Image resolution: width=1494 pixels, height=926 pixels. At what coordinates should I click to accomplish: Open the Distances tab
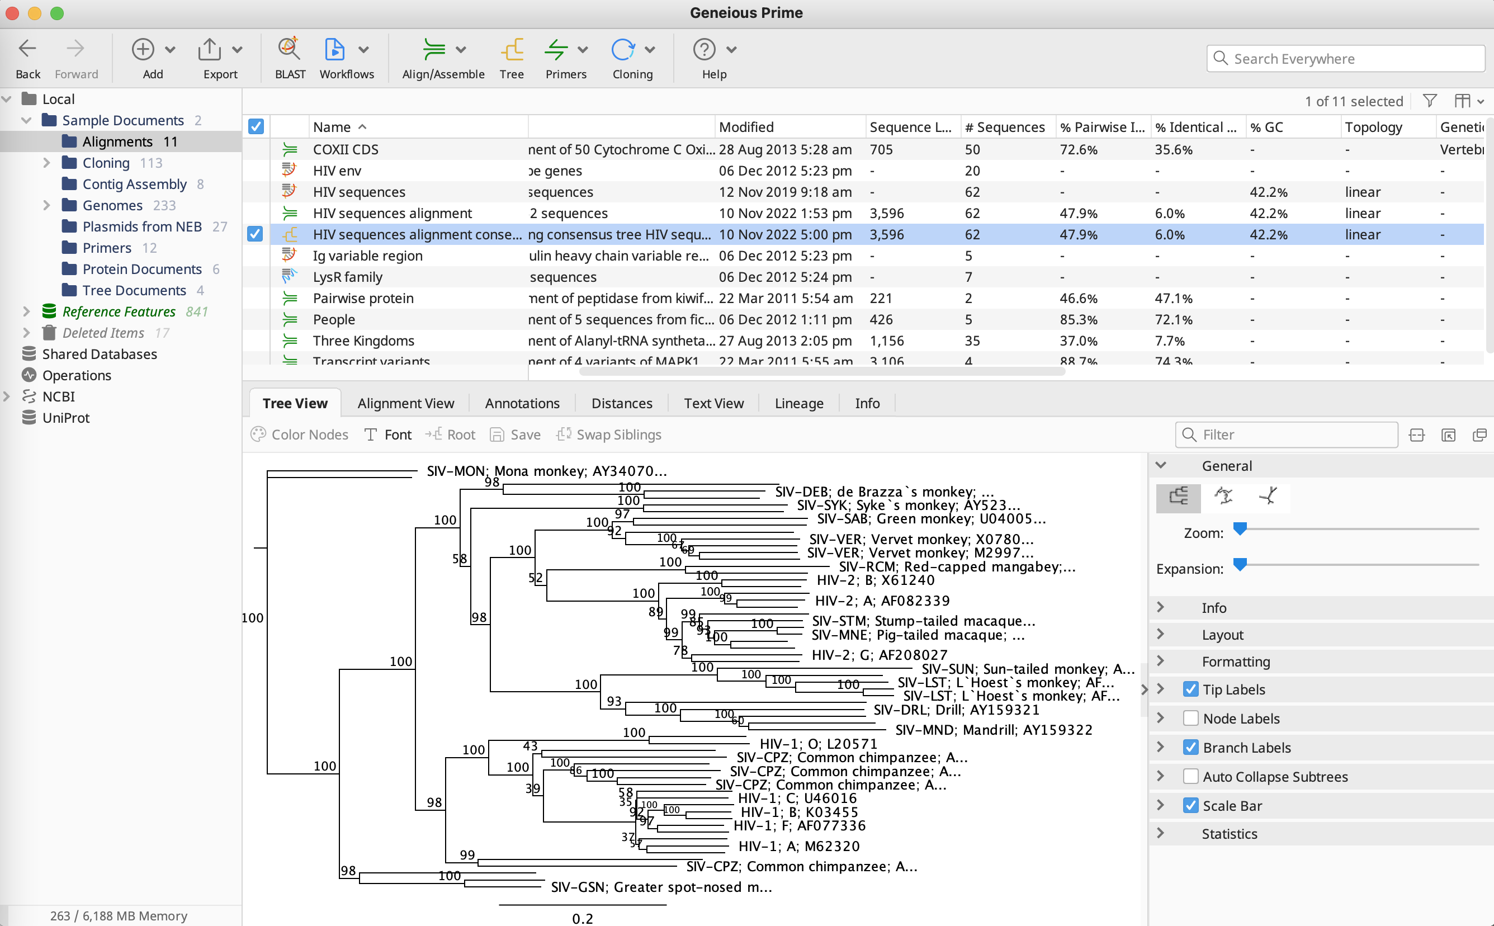click(622, 404)
